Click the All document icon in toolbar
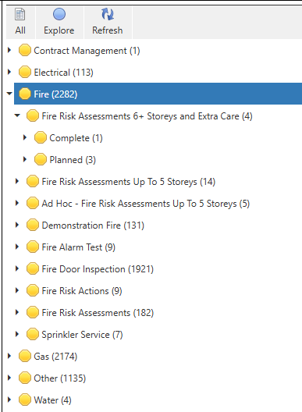The width and height of the screenshot is (302, 412). [x=20, y=15]
